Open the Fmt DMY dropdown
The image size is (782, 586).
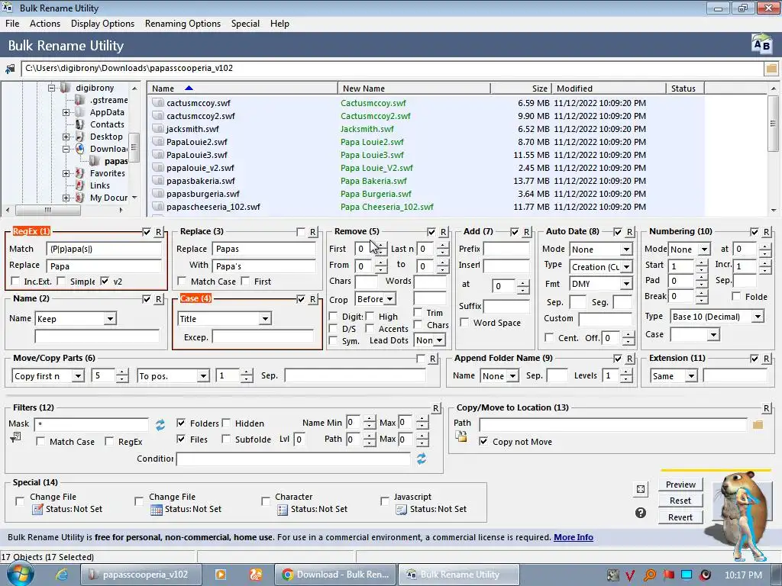[x=626, y=284]
